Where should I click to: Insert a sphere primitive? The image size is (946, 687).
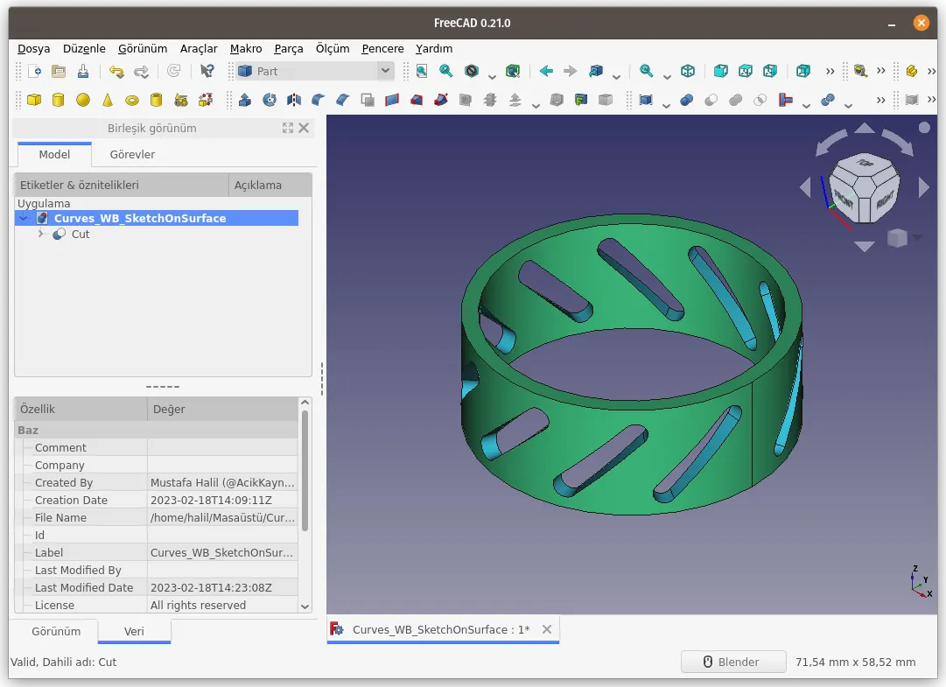[x=83, y=100]
